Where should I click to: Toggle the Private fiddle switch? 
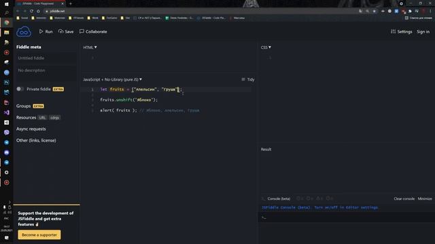(x=20, y=89)
